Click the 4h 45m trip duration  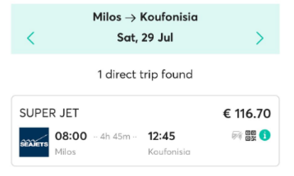[x=116, y=137]
